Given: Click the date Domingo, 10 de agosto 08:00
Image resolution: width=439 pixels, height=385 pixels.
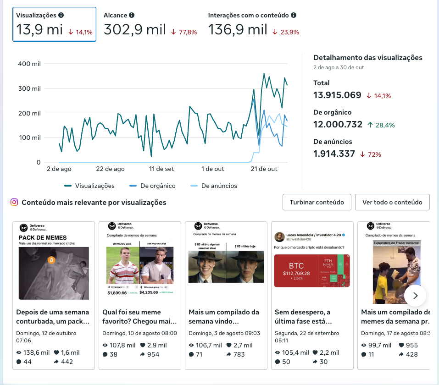Looking at the screenshot, I should tap(140, 333).
